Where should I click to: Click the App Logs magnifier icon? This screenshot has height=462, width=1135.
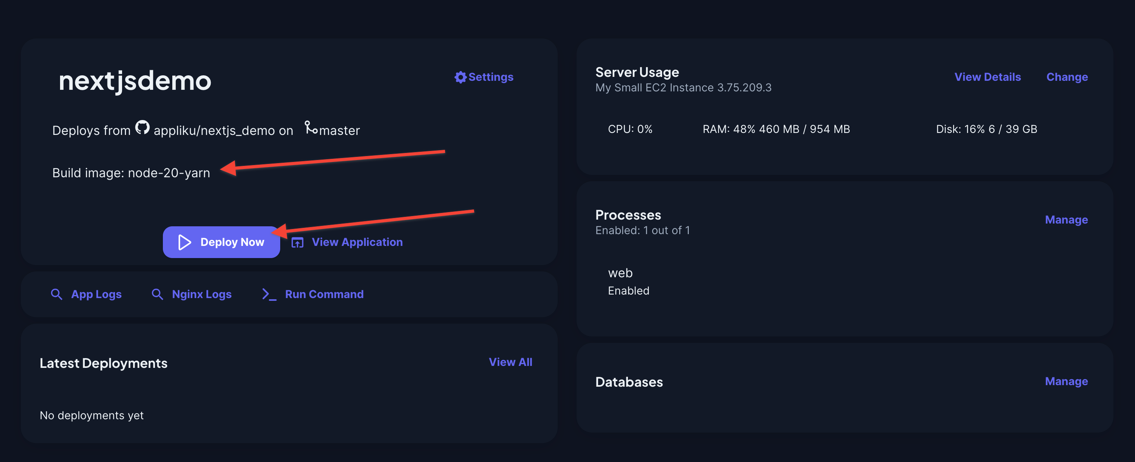[x=57, y=294]
